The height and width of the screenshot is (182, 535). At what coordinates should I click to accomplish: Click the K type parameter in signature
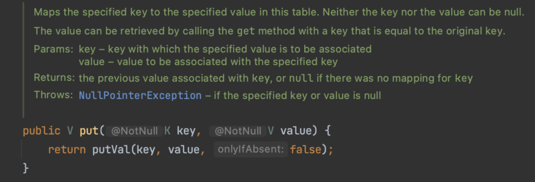(x=167, y=132)
